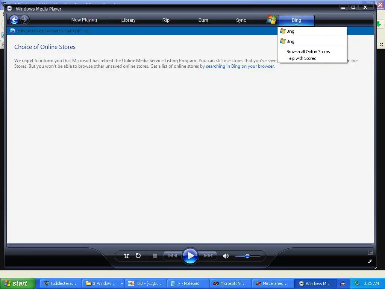
Task: Switch to compact mode icon
Action: pos(370,261)
